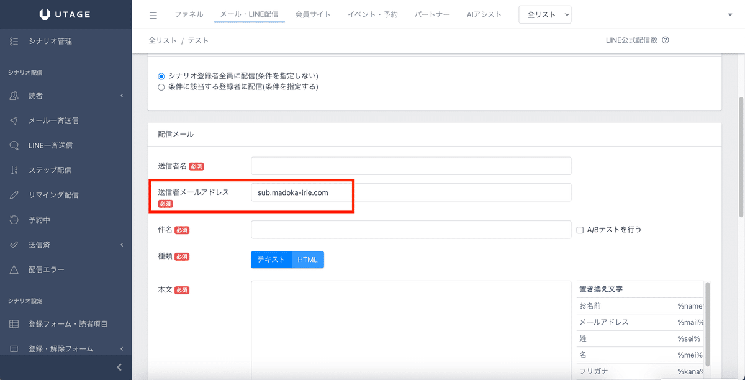This screenshot has width=745, height=380.
Task: Click the %sei% replacement text
Action: pos(689,338)
